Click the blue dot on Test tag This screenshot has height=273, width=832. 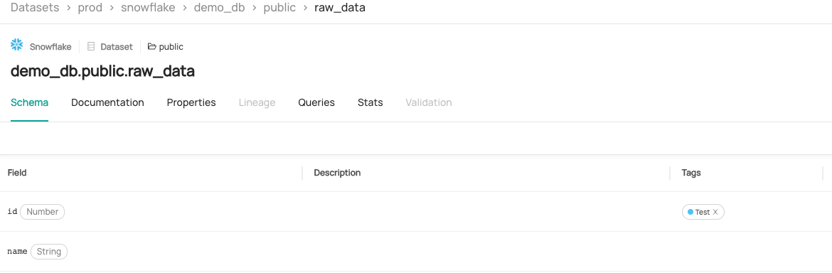[690, 212]
